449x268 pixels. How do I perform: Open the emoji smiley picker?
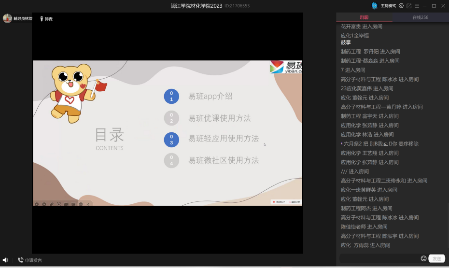point(423,258)
